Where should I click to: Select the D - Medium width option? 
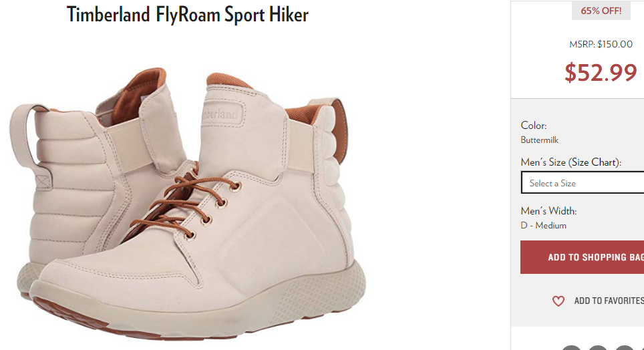click(x=544, y=226)
